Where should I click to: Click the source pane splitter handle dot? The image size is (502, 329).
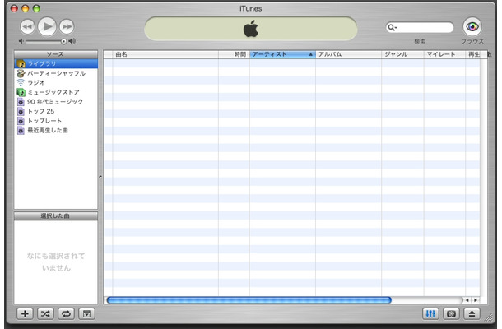(100, 177)
